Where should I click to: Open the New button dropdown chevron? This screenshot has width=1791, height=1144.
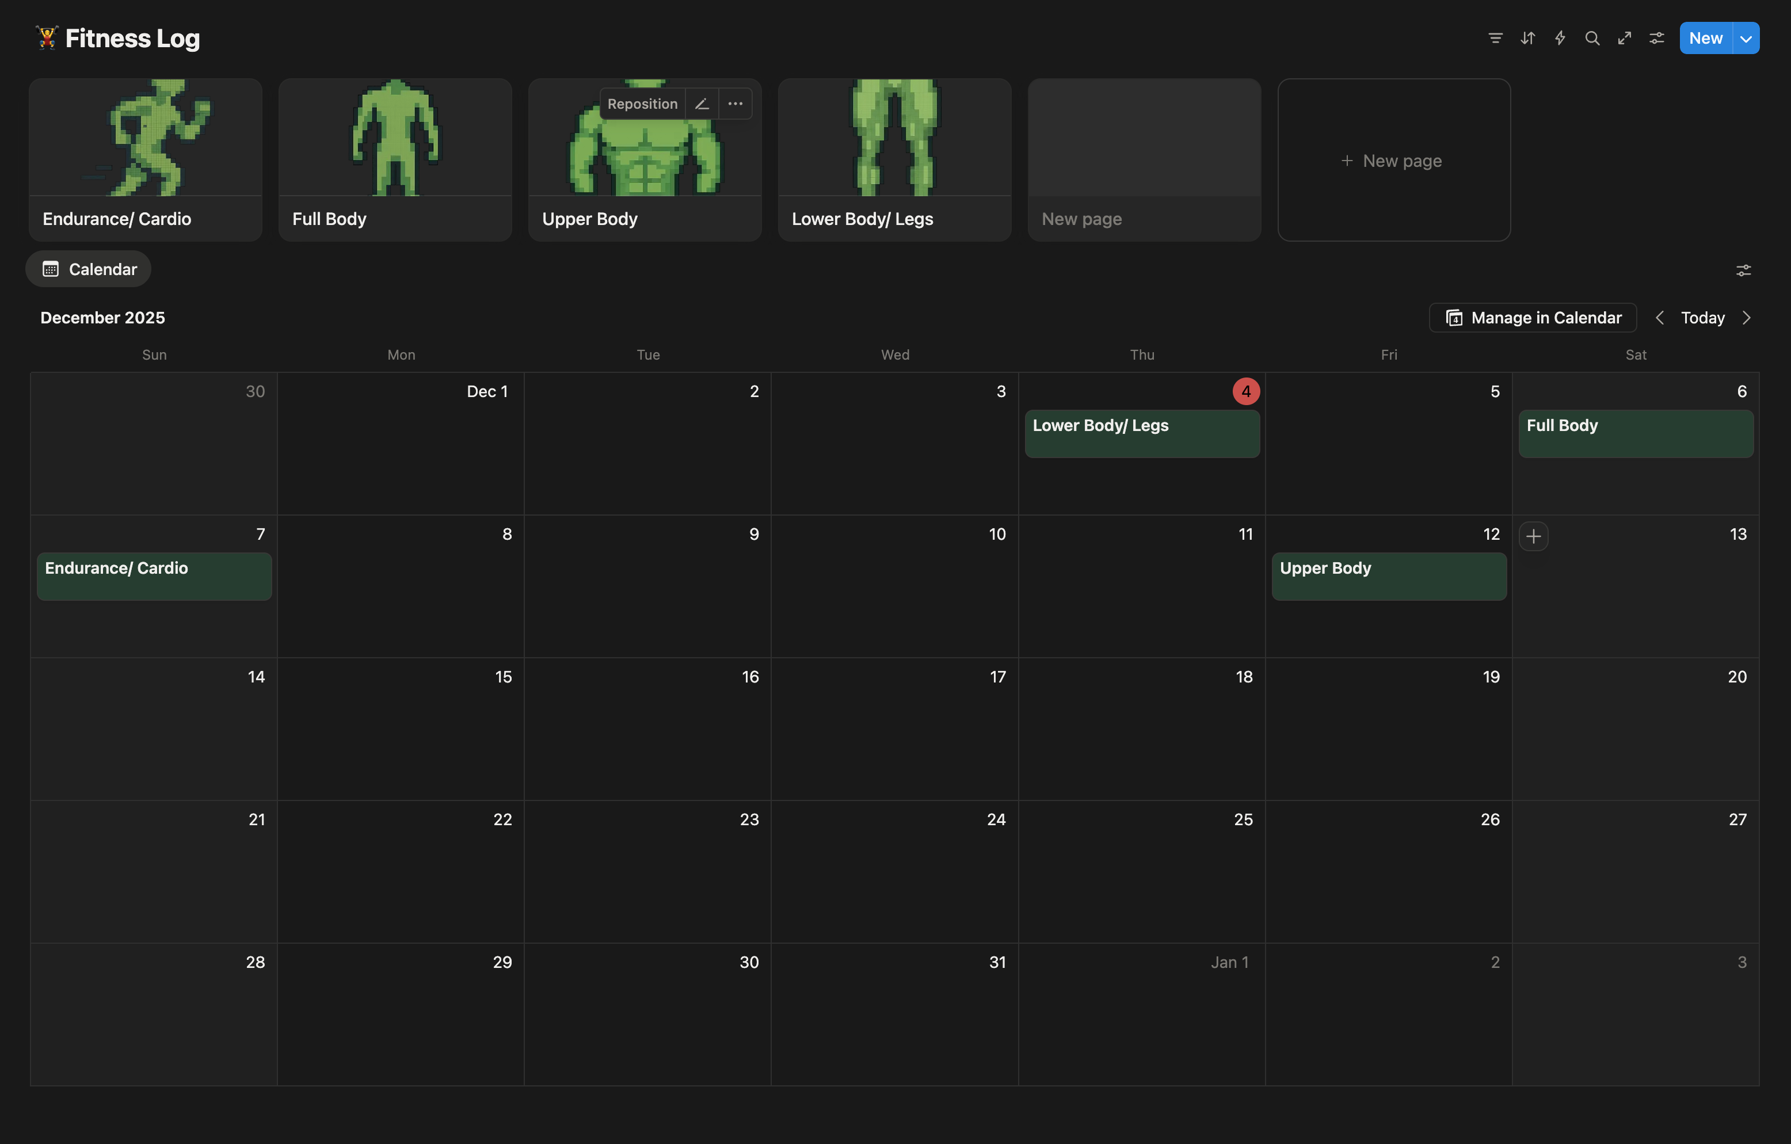pos(1746,37)
